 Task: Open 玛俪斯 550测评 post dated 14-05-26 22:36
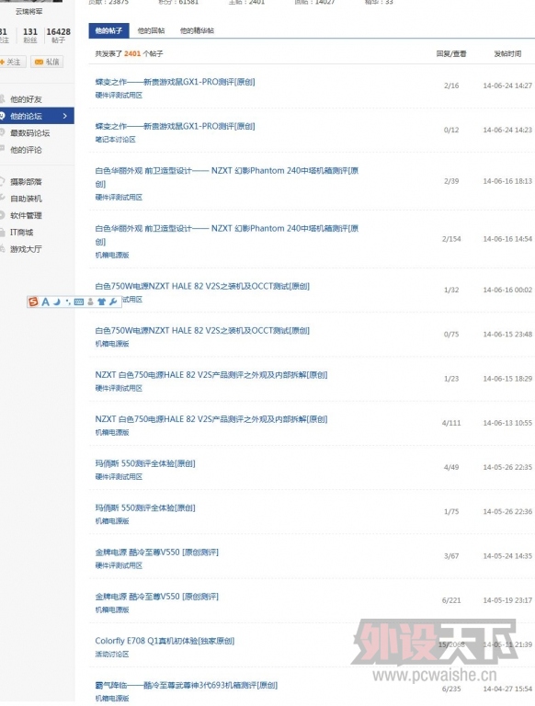(x=145, y=507)
